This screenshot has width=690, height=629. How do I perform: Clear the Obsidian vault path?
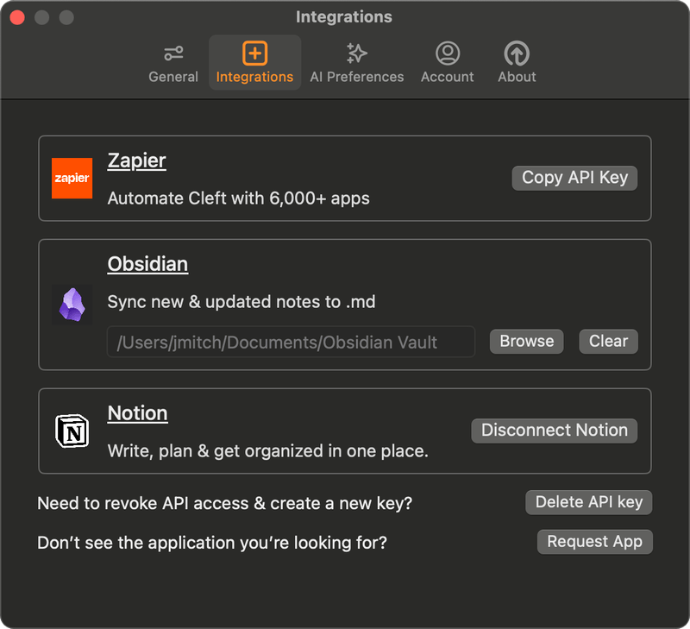tap(608, 341)
